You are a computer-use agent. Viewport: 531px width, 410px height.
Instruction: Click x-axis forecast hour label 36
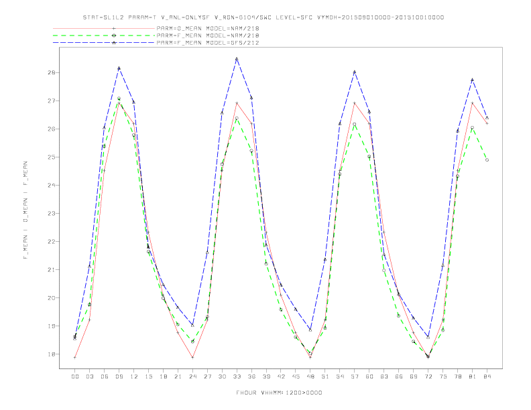point(251,377)
